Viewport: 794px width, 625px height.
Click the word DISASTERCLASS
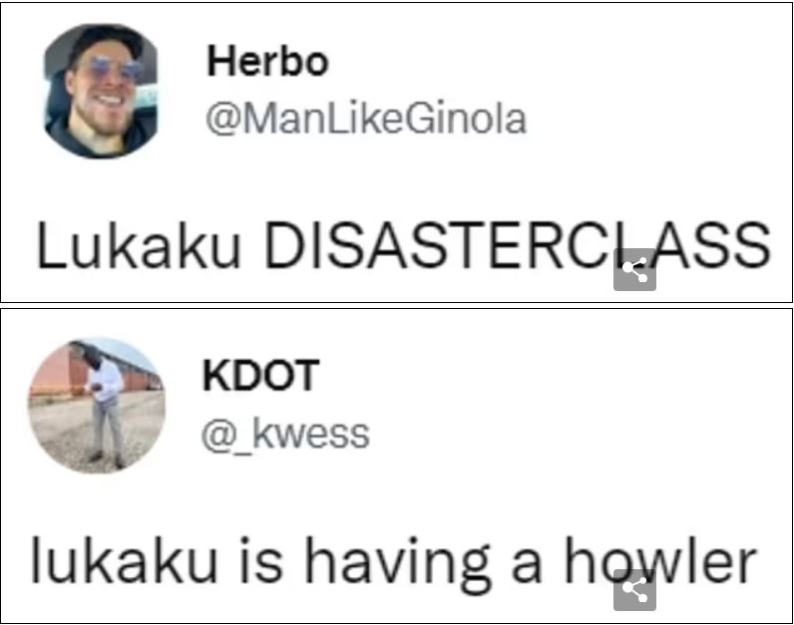tap(518, 244)
